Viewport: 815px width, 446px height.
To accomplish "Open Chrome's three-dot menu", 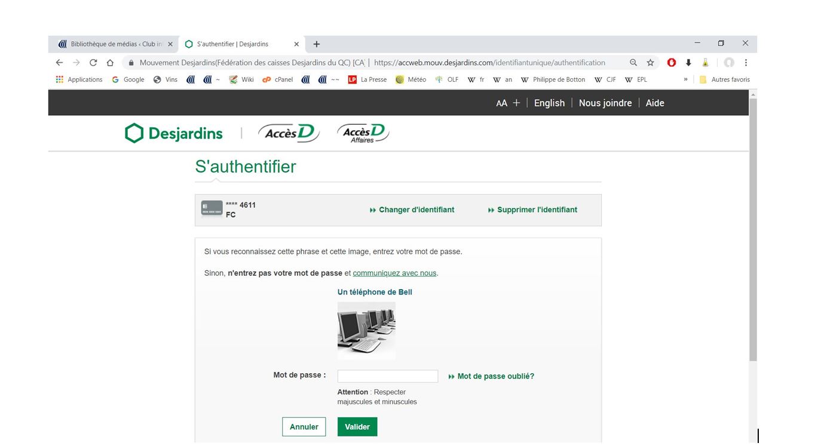I will coord(746,63).
